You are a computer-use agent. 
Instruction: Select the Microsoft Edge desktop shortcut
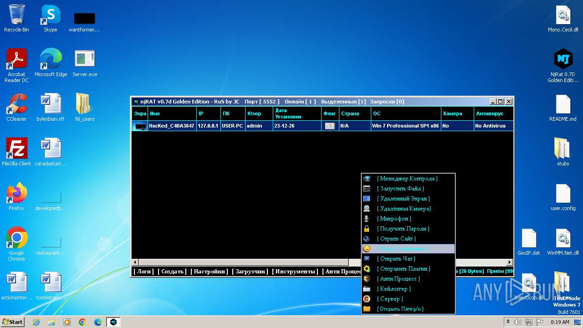click(51, 63)
